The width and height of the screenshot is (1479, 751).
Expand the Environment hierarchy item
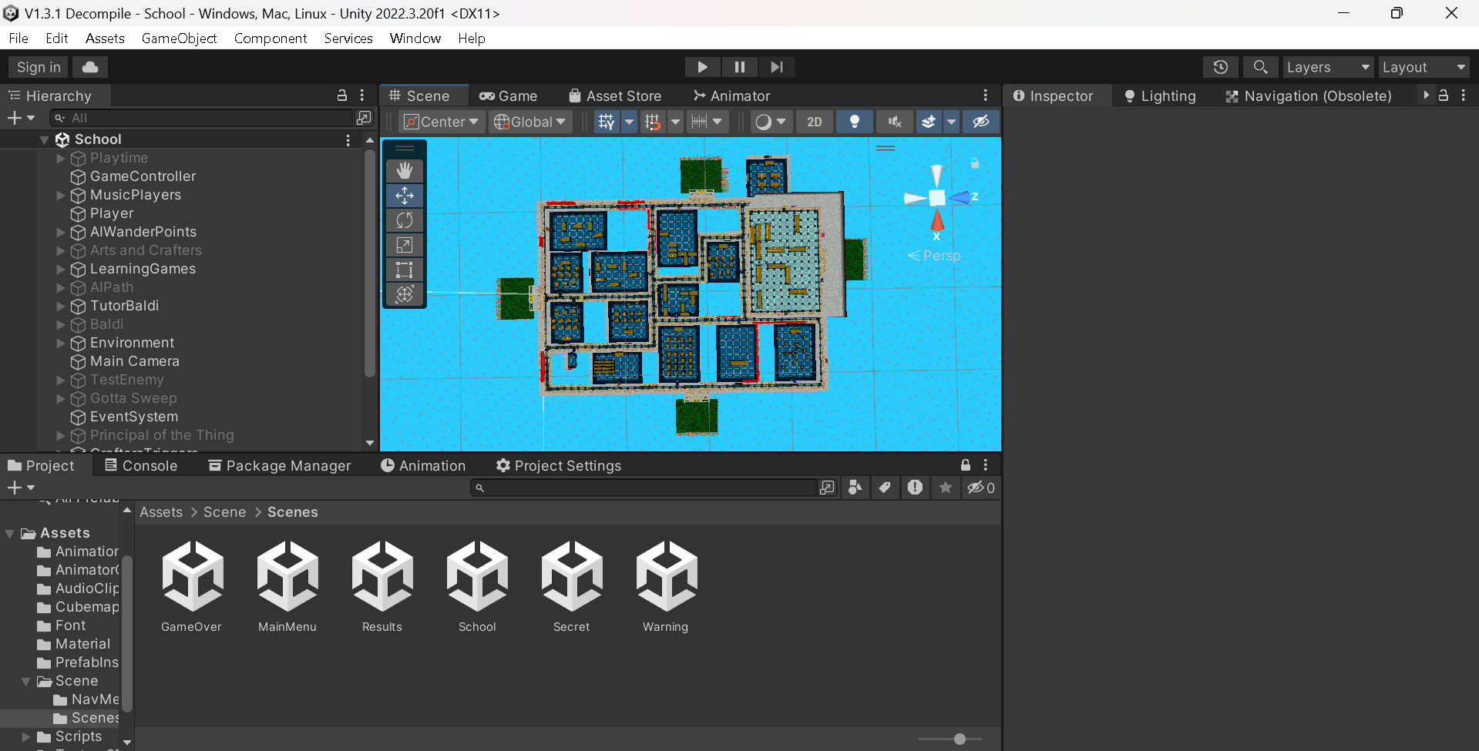(x=60, y=343)
